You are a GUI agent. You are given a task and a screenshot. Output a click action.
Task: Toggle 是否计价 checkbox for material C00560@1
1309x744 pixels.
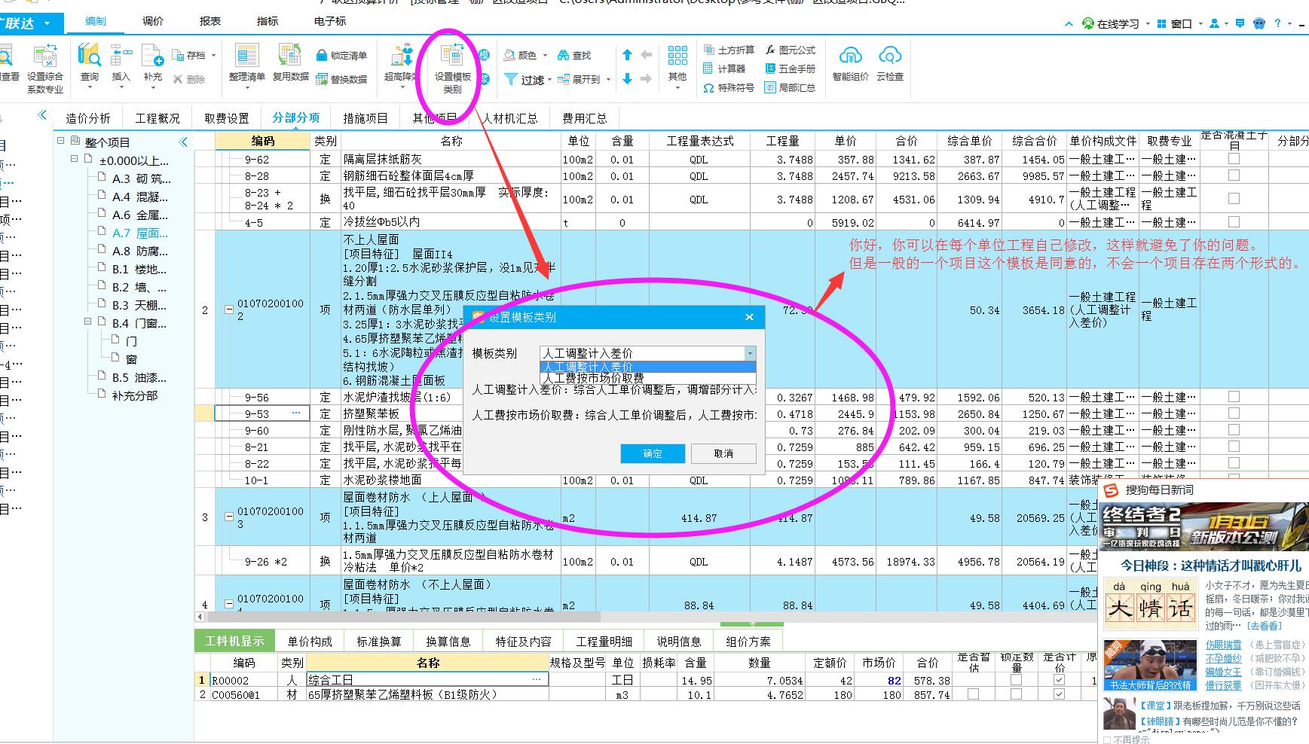coord(1059,694)
